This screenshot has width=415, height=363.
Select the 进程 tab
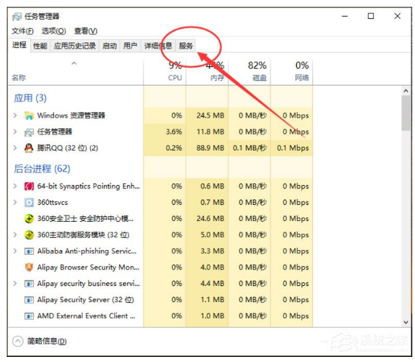[x=20, y=45]
